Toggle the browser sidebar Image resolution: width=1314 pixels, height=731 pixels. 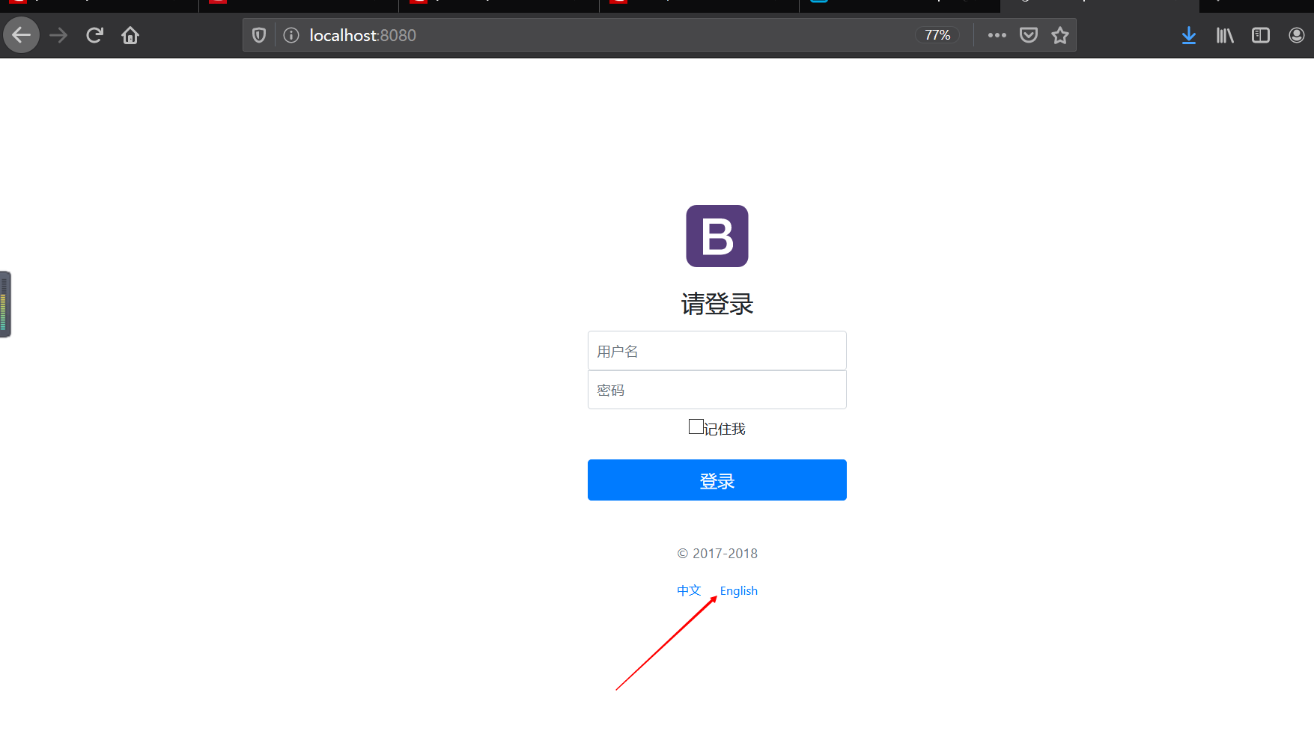click(1261, 35)
